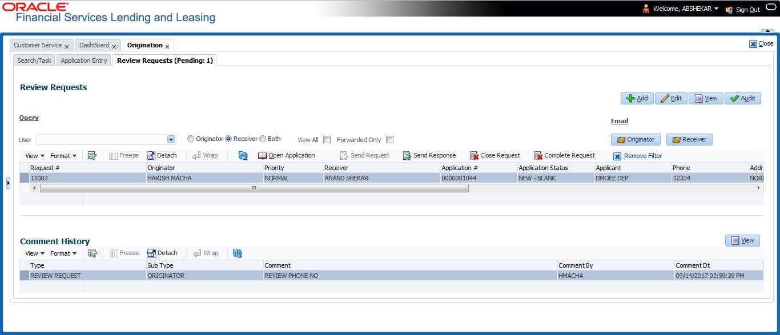Screen dimensions: 780x335
Task: Refresh the Comment History table
Action: [238, 253]
